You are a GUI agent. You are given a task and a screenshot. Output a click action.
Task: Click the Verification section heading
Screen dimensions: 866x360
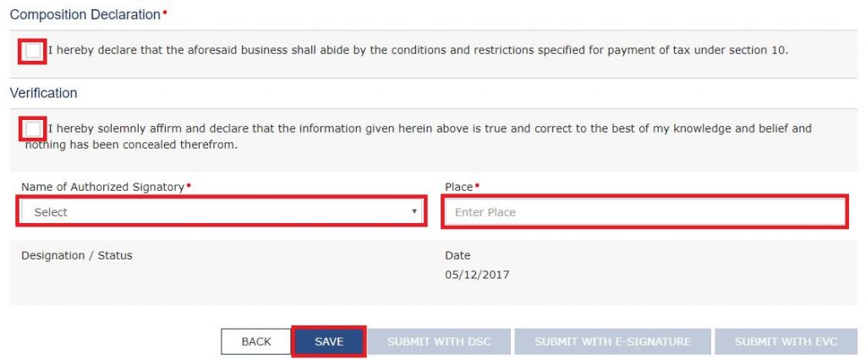43,93
